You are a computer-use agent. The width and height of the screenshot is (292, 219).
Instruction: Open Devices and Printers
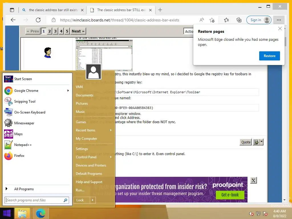click(x=91, y=165)
